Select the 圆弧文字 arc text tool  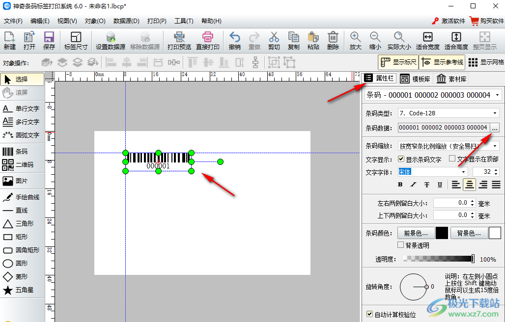(x=22, y=135)
